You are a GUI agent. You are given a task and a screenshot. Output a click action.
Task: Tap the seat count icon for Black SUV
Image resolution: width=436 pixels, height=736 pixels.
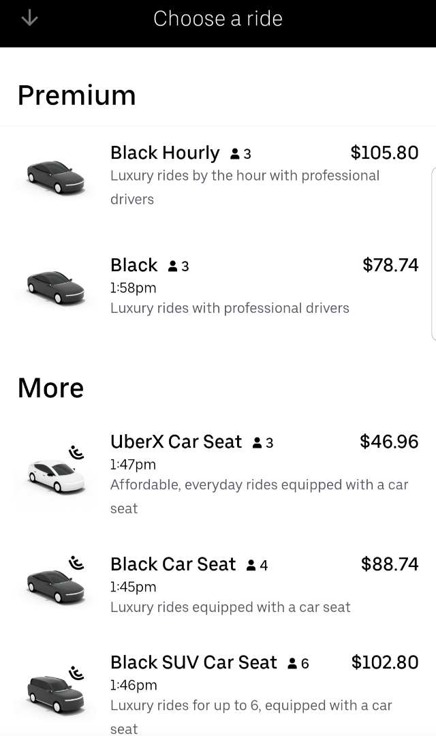292,662
